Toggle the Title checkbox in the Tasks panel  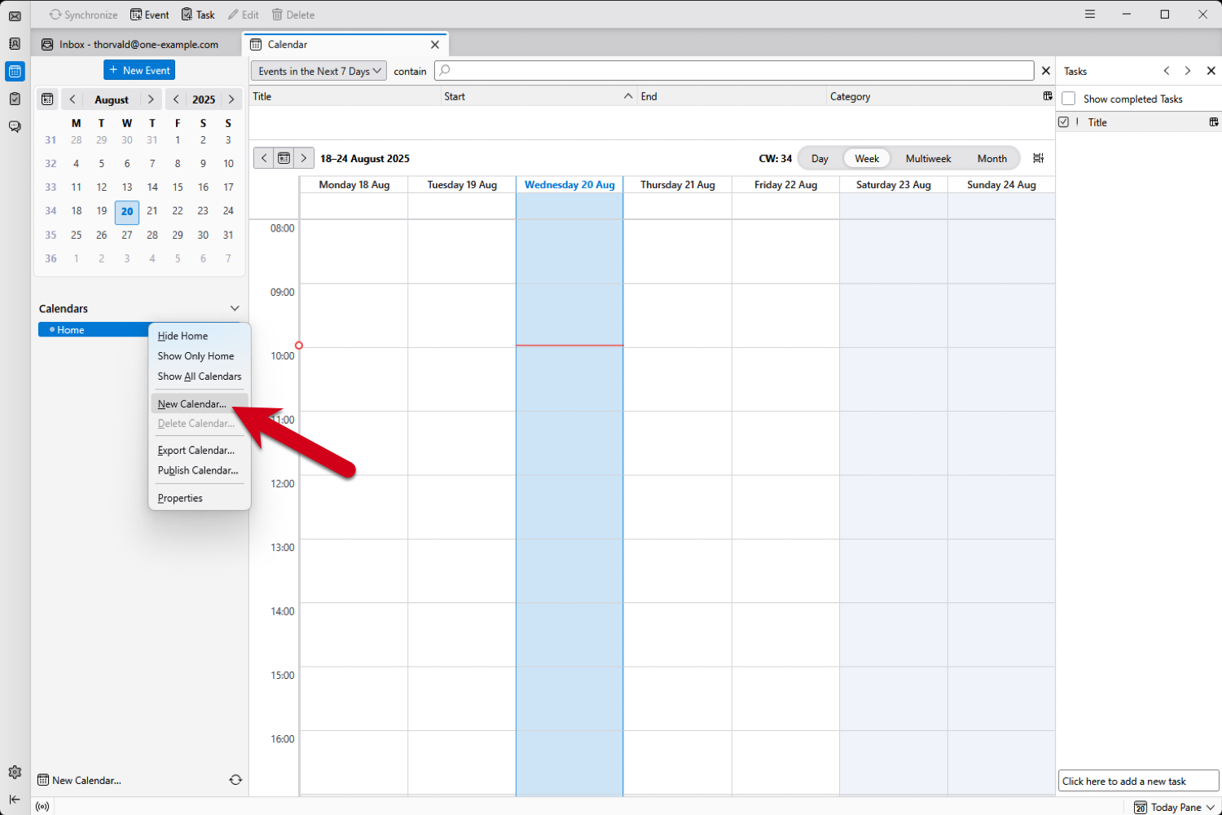pyautogui.click(x=1065, y=121)
